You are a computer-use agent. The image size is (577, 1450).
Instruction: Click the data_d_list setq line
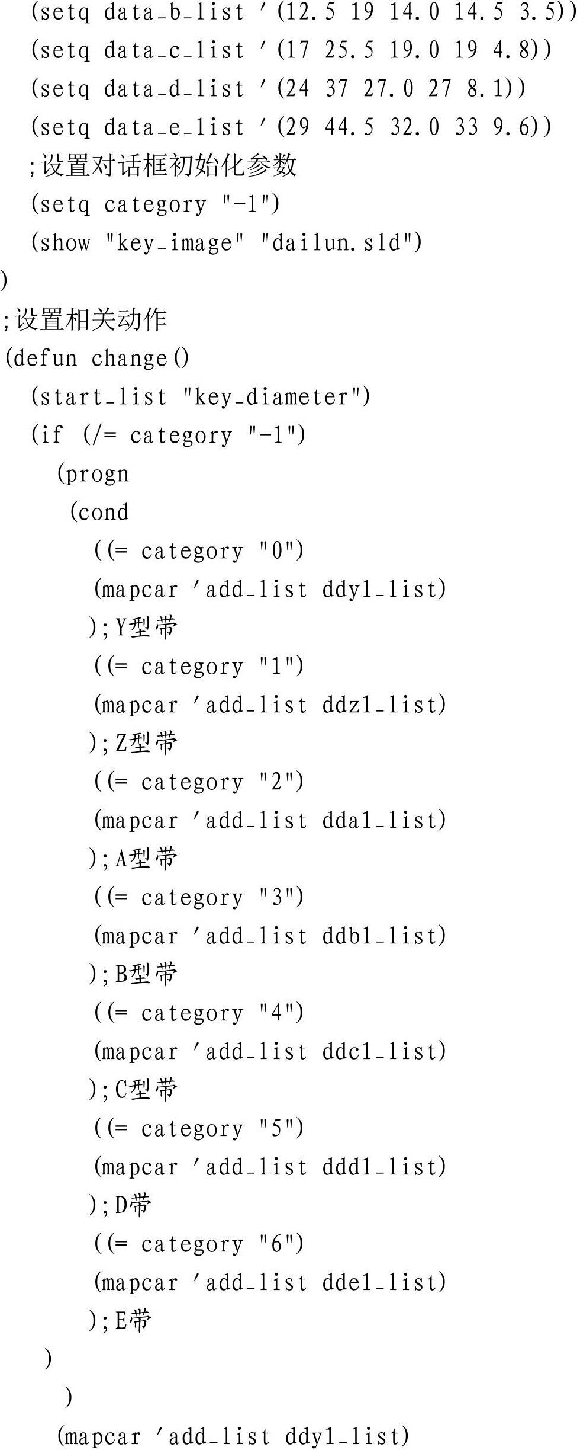[278, 89]
